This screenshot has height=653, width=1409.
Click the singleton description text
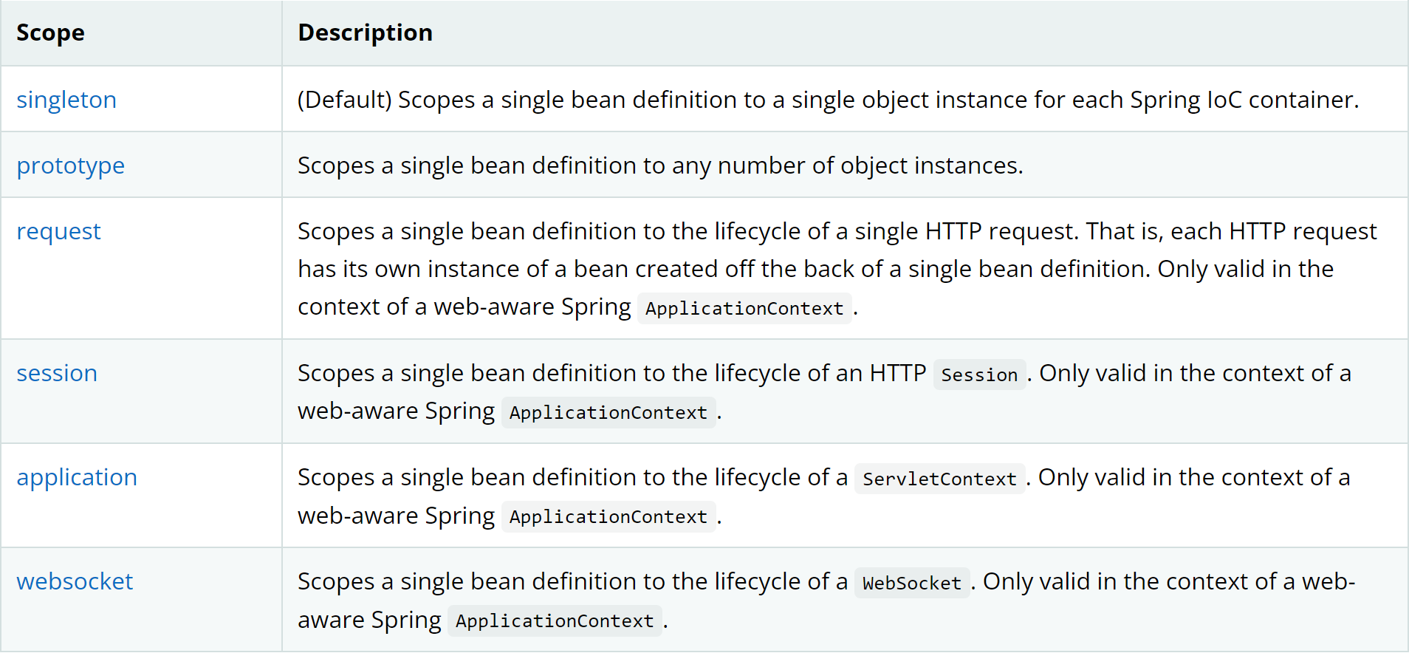point(827,100)
